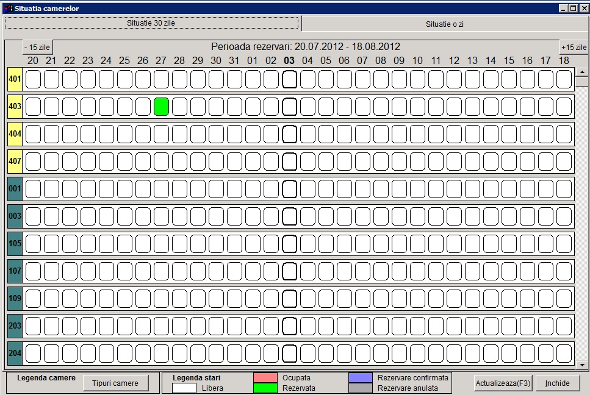Click the Ocupata pink legend swatch
The image size is (590, 395).
265,378
